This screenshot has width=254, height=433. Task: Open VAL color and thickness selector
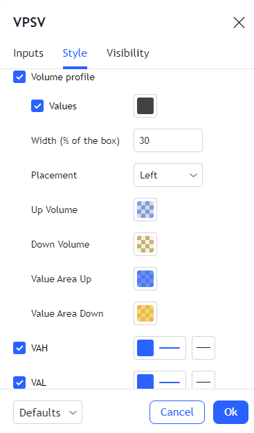160,380
